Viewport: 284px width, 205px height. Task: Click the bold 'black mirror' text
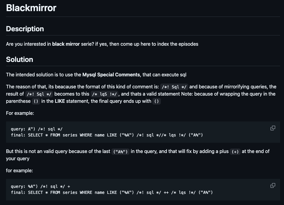click(66, 44)
